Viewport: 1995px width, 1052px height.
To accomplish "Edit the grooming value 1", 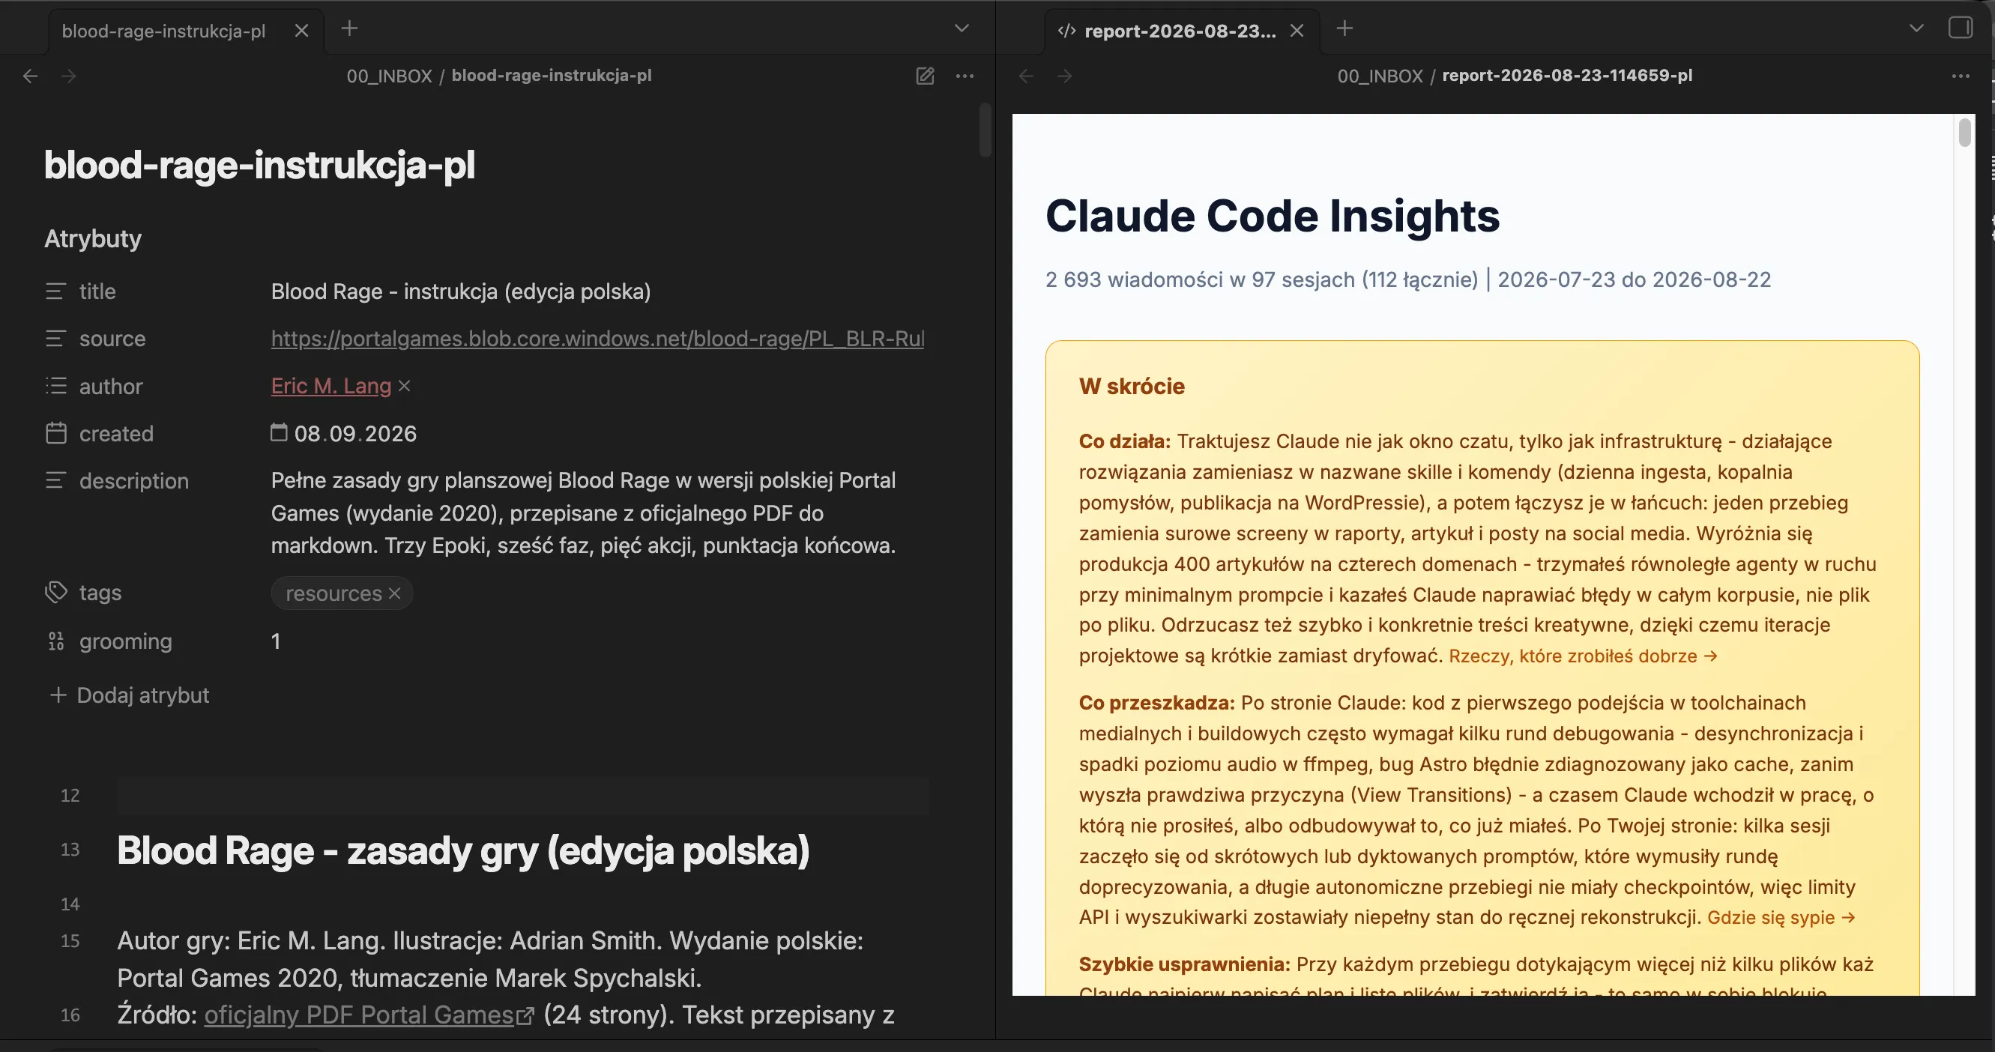I will point(276,641).
